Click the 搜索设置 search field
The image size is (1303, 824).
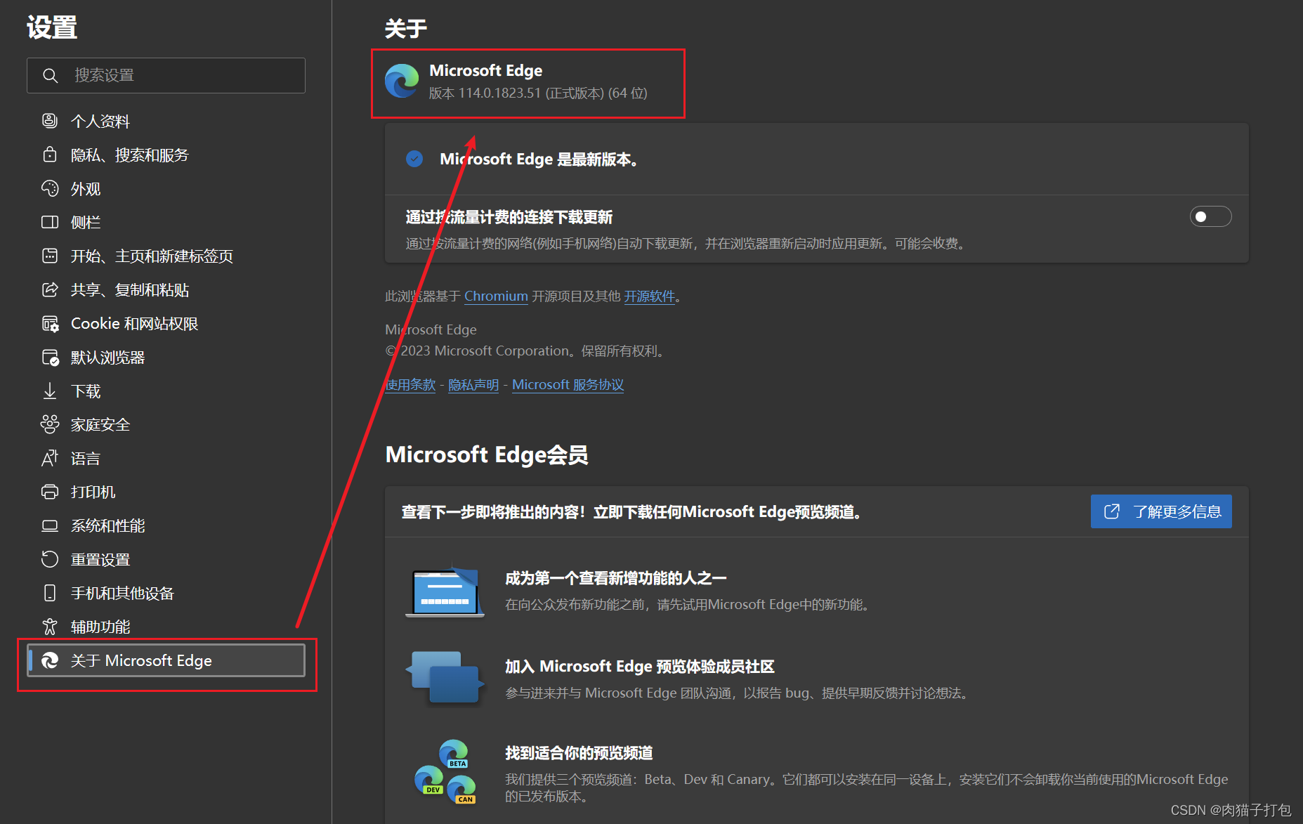166,75
